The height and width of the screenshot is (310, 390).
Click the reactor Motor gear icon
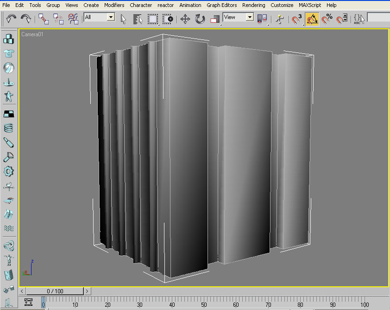coord(8,171)
